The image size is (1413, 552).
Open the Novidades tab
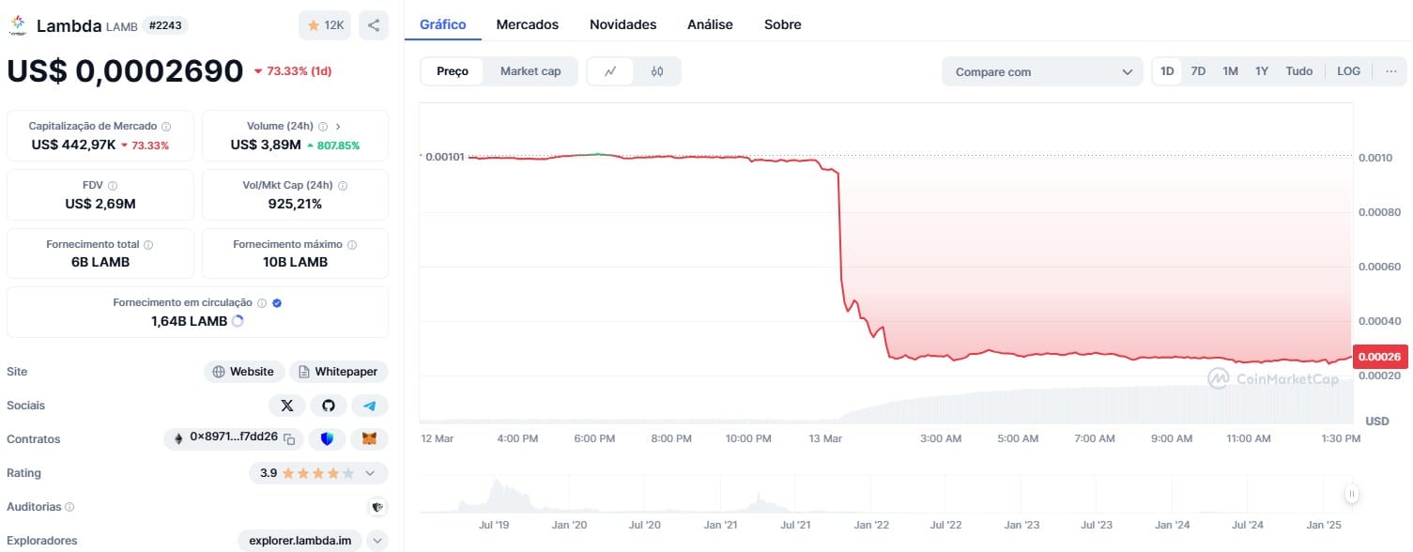coord(623,24)
